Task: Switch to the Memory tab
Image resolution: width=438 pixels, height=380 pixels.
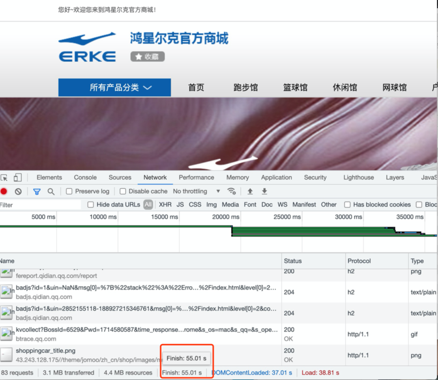Action: click(238, 178)
